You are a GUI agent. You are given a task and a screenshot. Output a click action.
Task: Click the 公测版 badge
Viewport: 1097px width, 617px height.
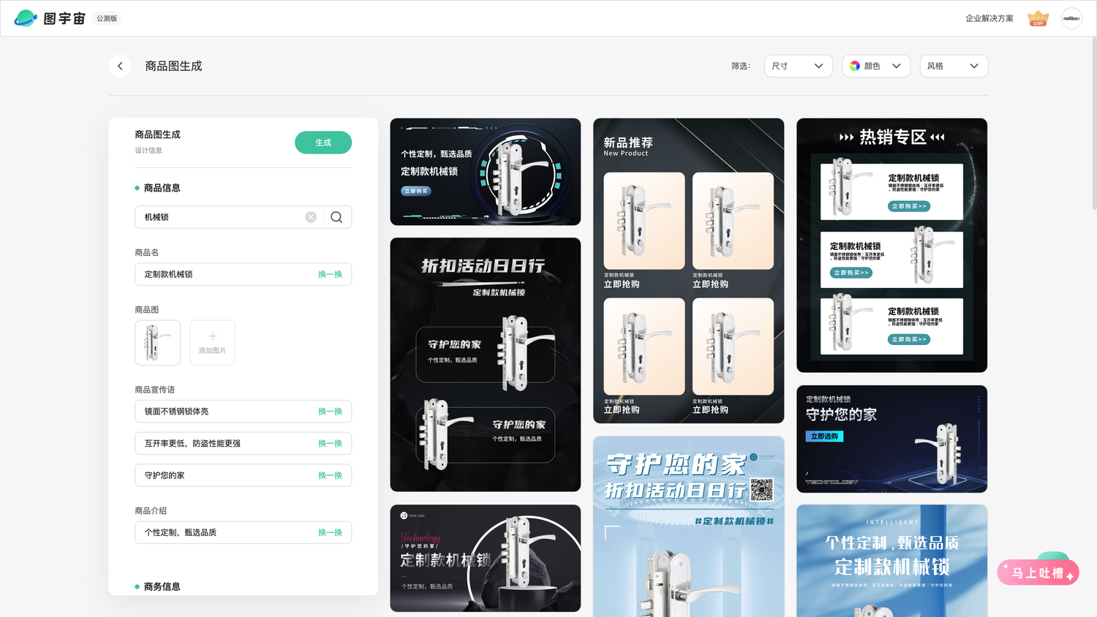coord(107,18)
